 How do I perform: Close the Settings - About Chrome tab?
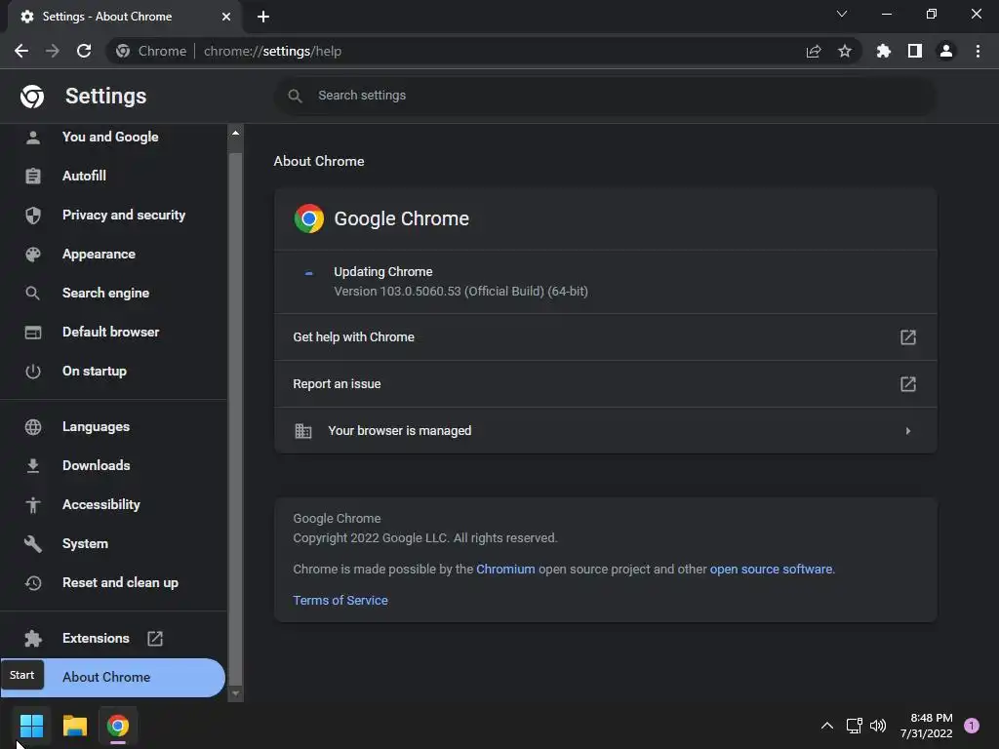226,17
